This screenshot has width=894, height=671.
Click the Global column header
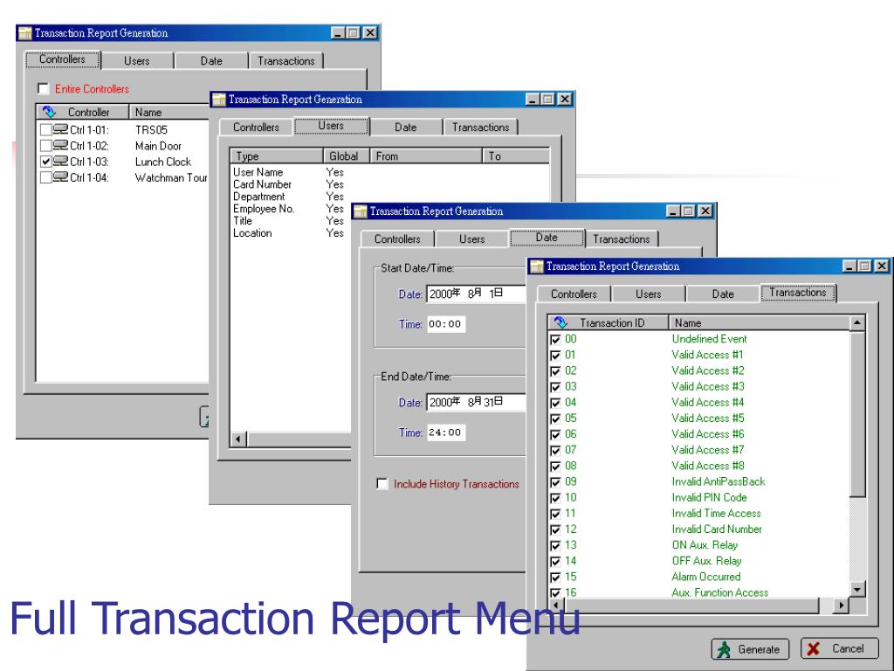tap(347, 156)
